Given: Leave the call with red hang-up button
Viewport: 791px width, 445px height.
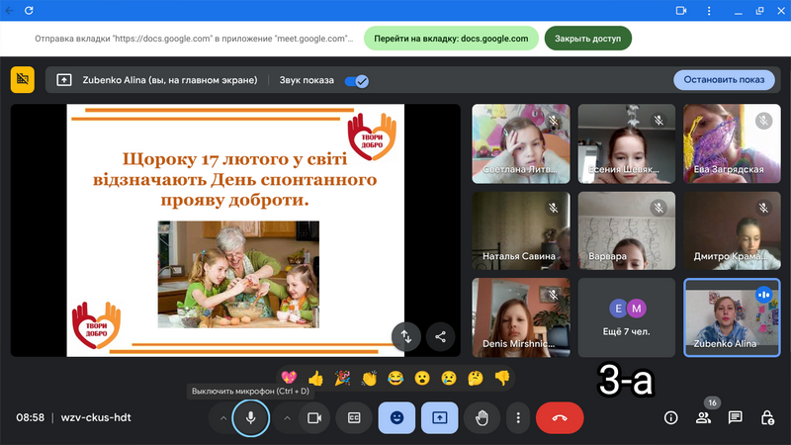Looking at the screenshot, I should [560, 417].
